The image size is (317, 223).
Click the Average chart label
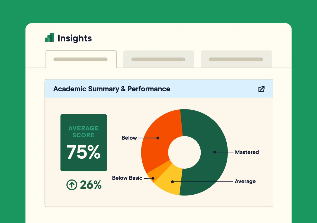coord(245,181)
